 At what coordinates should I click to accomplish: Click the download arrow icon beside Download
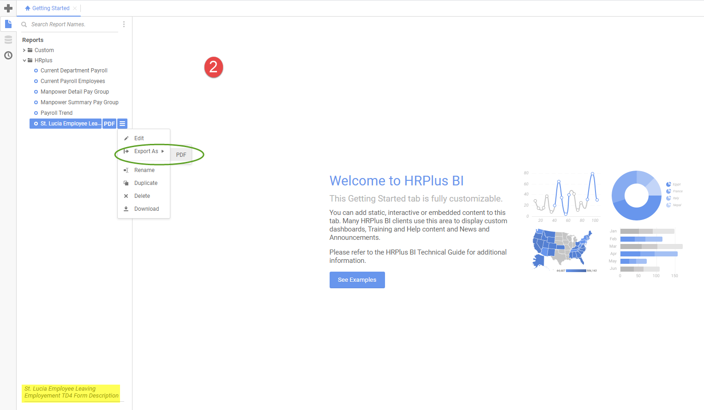(126, 209)
